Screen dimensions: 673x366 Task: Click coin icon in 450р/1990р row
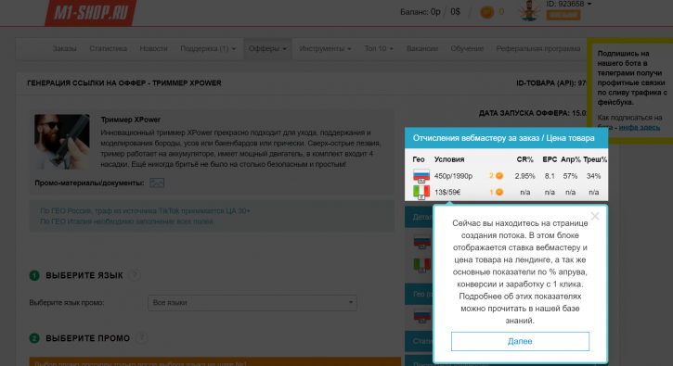[x=499, y=176]
